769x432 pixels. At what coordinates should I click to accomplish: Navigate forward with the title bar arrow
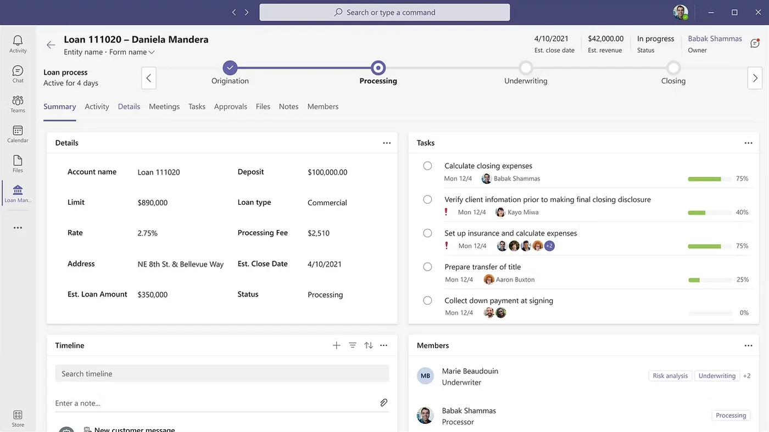tap(247, 12)
